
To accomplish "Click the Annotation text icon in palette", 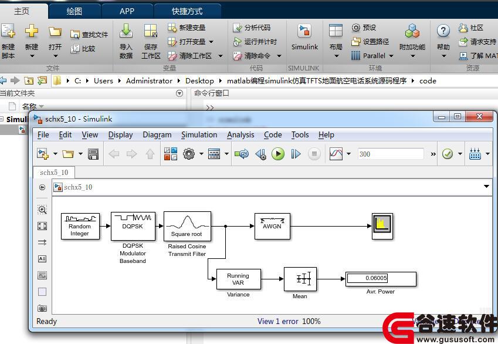I will 42,259.
